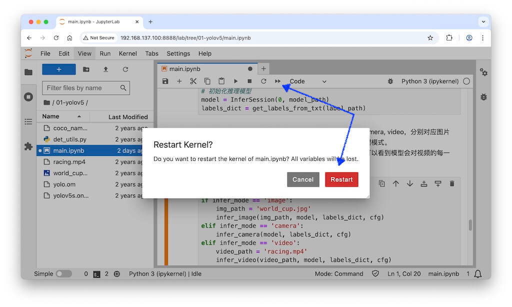The width and height of the screenshot is (512, 307).
Task: Open the Running Terminals and Kernels sidebar
Action: pos(28,96)
